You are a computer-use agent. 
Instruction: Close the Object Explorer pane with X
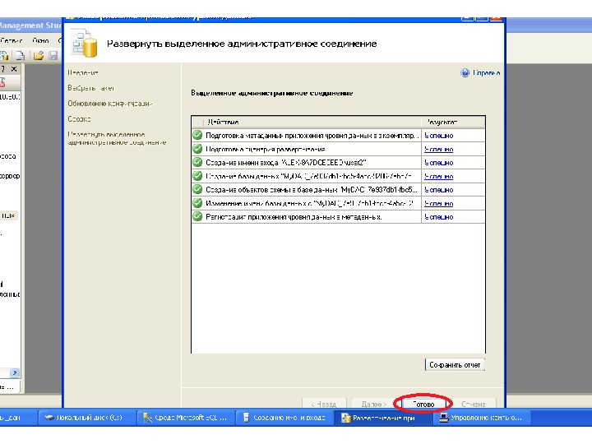tap(14, 69)
